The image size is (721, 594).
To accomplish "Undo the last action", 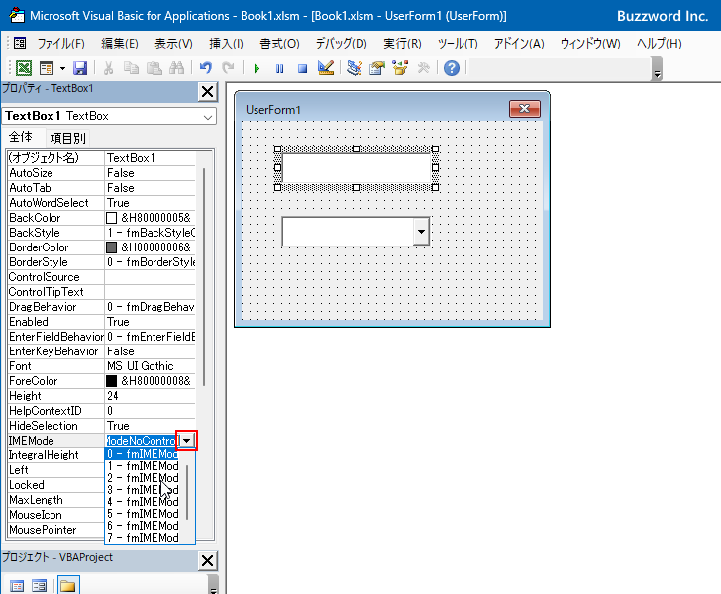I will pyautogui.click(x=206, y=68).
